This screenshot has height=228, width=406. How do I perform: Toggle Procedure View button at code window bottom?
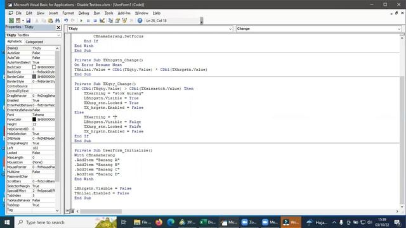67,211
